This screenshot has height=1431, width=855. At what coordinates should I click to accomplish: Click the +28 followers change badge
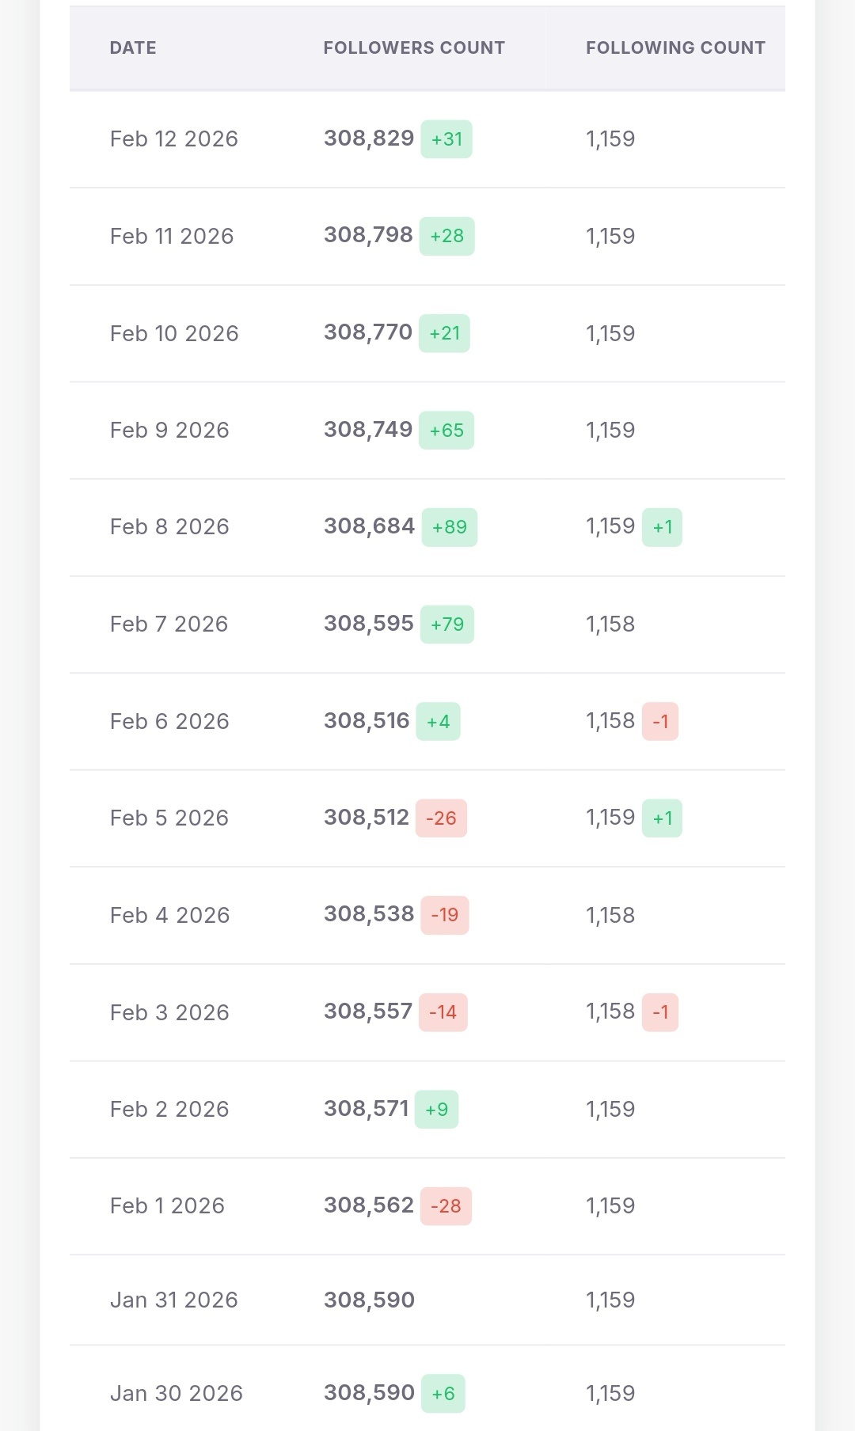point(446,236)
